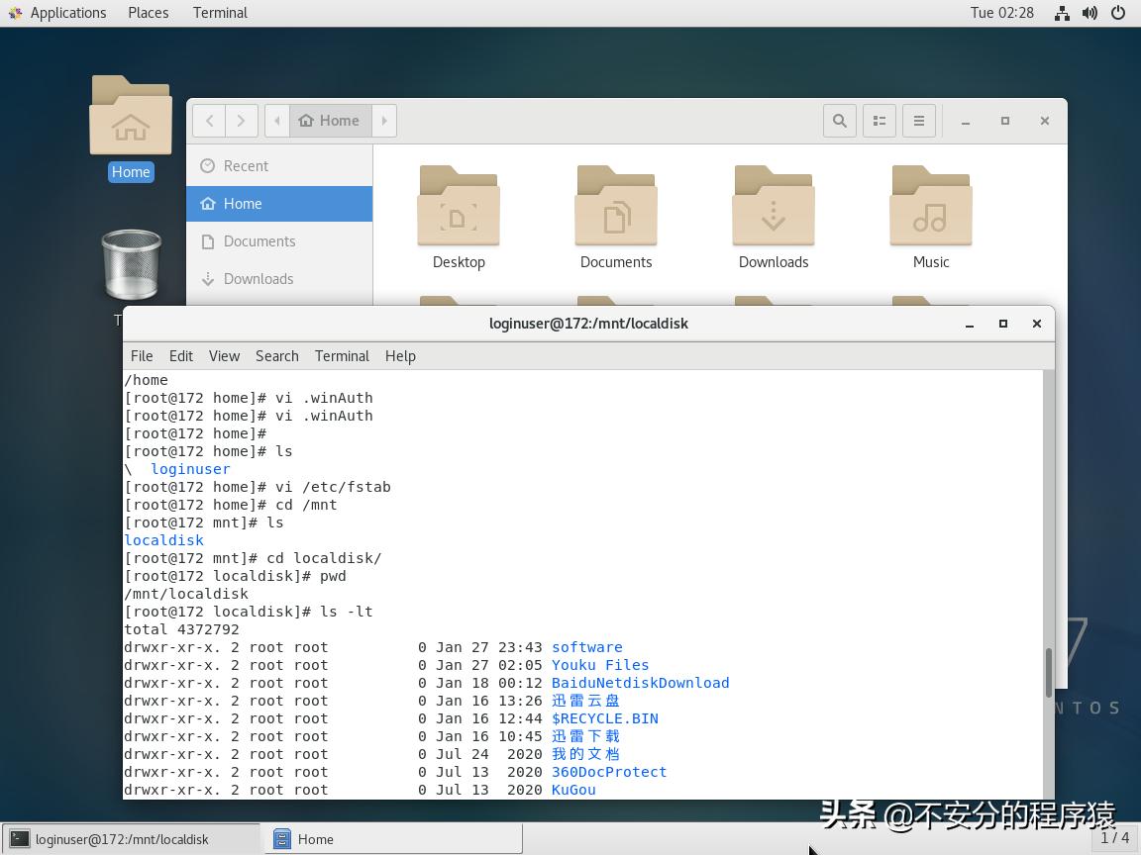Click the volume icon in system tray

coord(1089,13)
